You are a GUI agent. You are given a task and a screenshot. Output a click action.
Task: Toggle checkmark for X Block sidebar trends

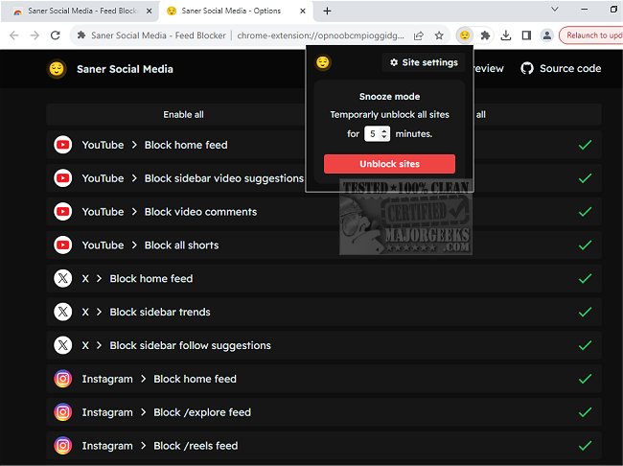point(585,312)
